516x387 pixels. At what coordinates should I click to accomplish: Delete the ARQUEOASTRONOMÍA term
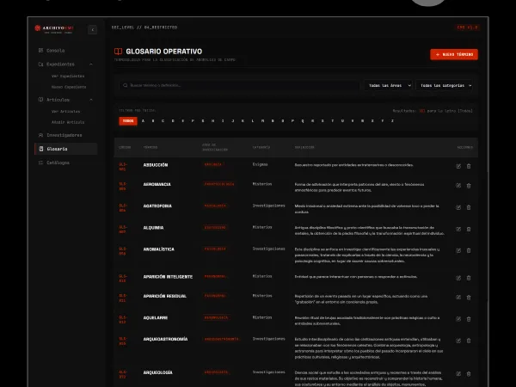click(469, 341)
